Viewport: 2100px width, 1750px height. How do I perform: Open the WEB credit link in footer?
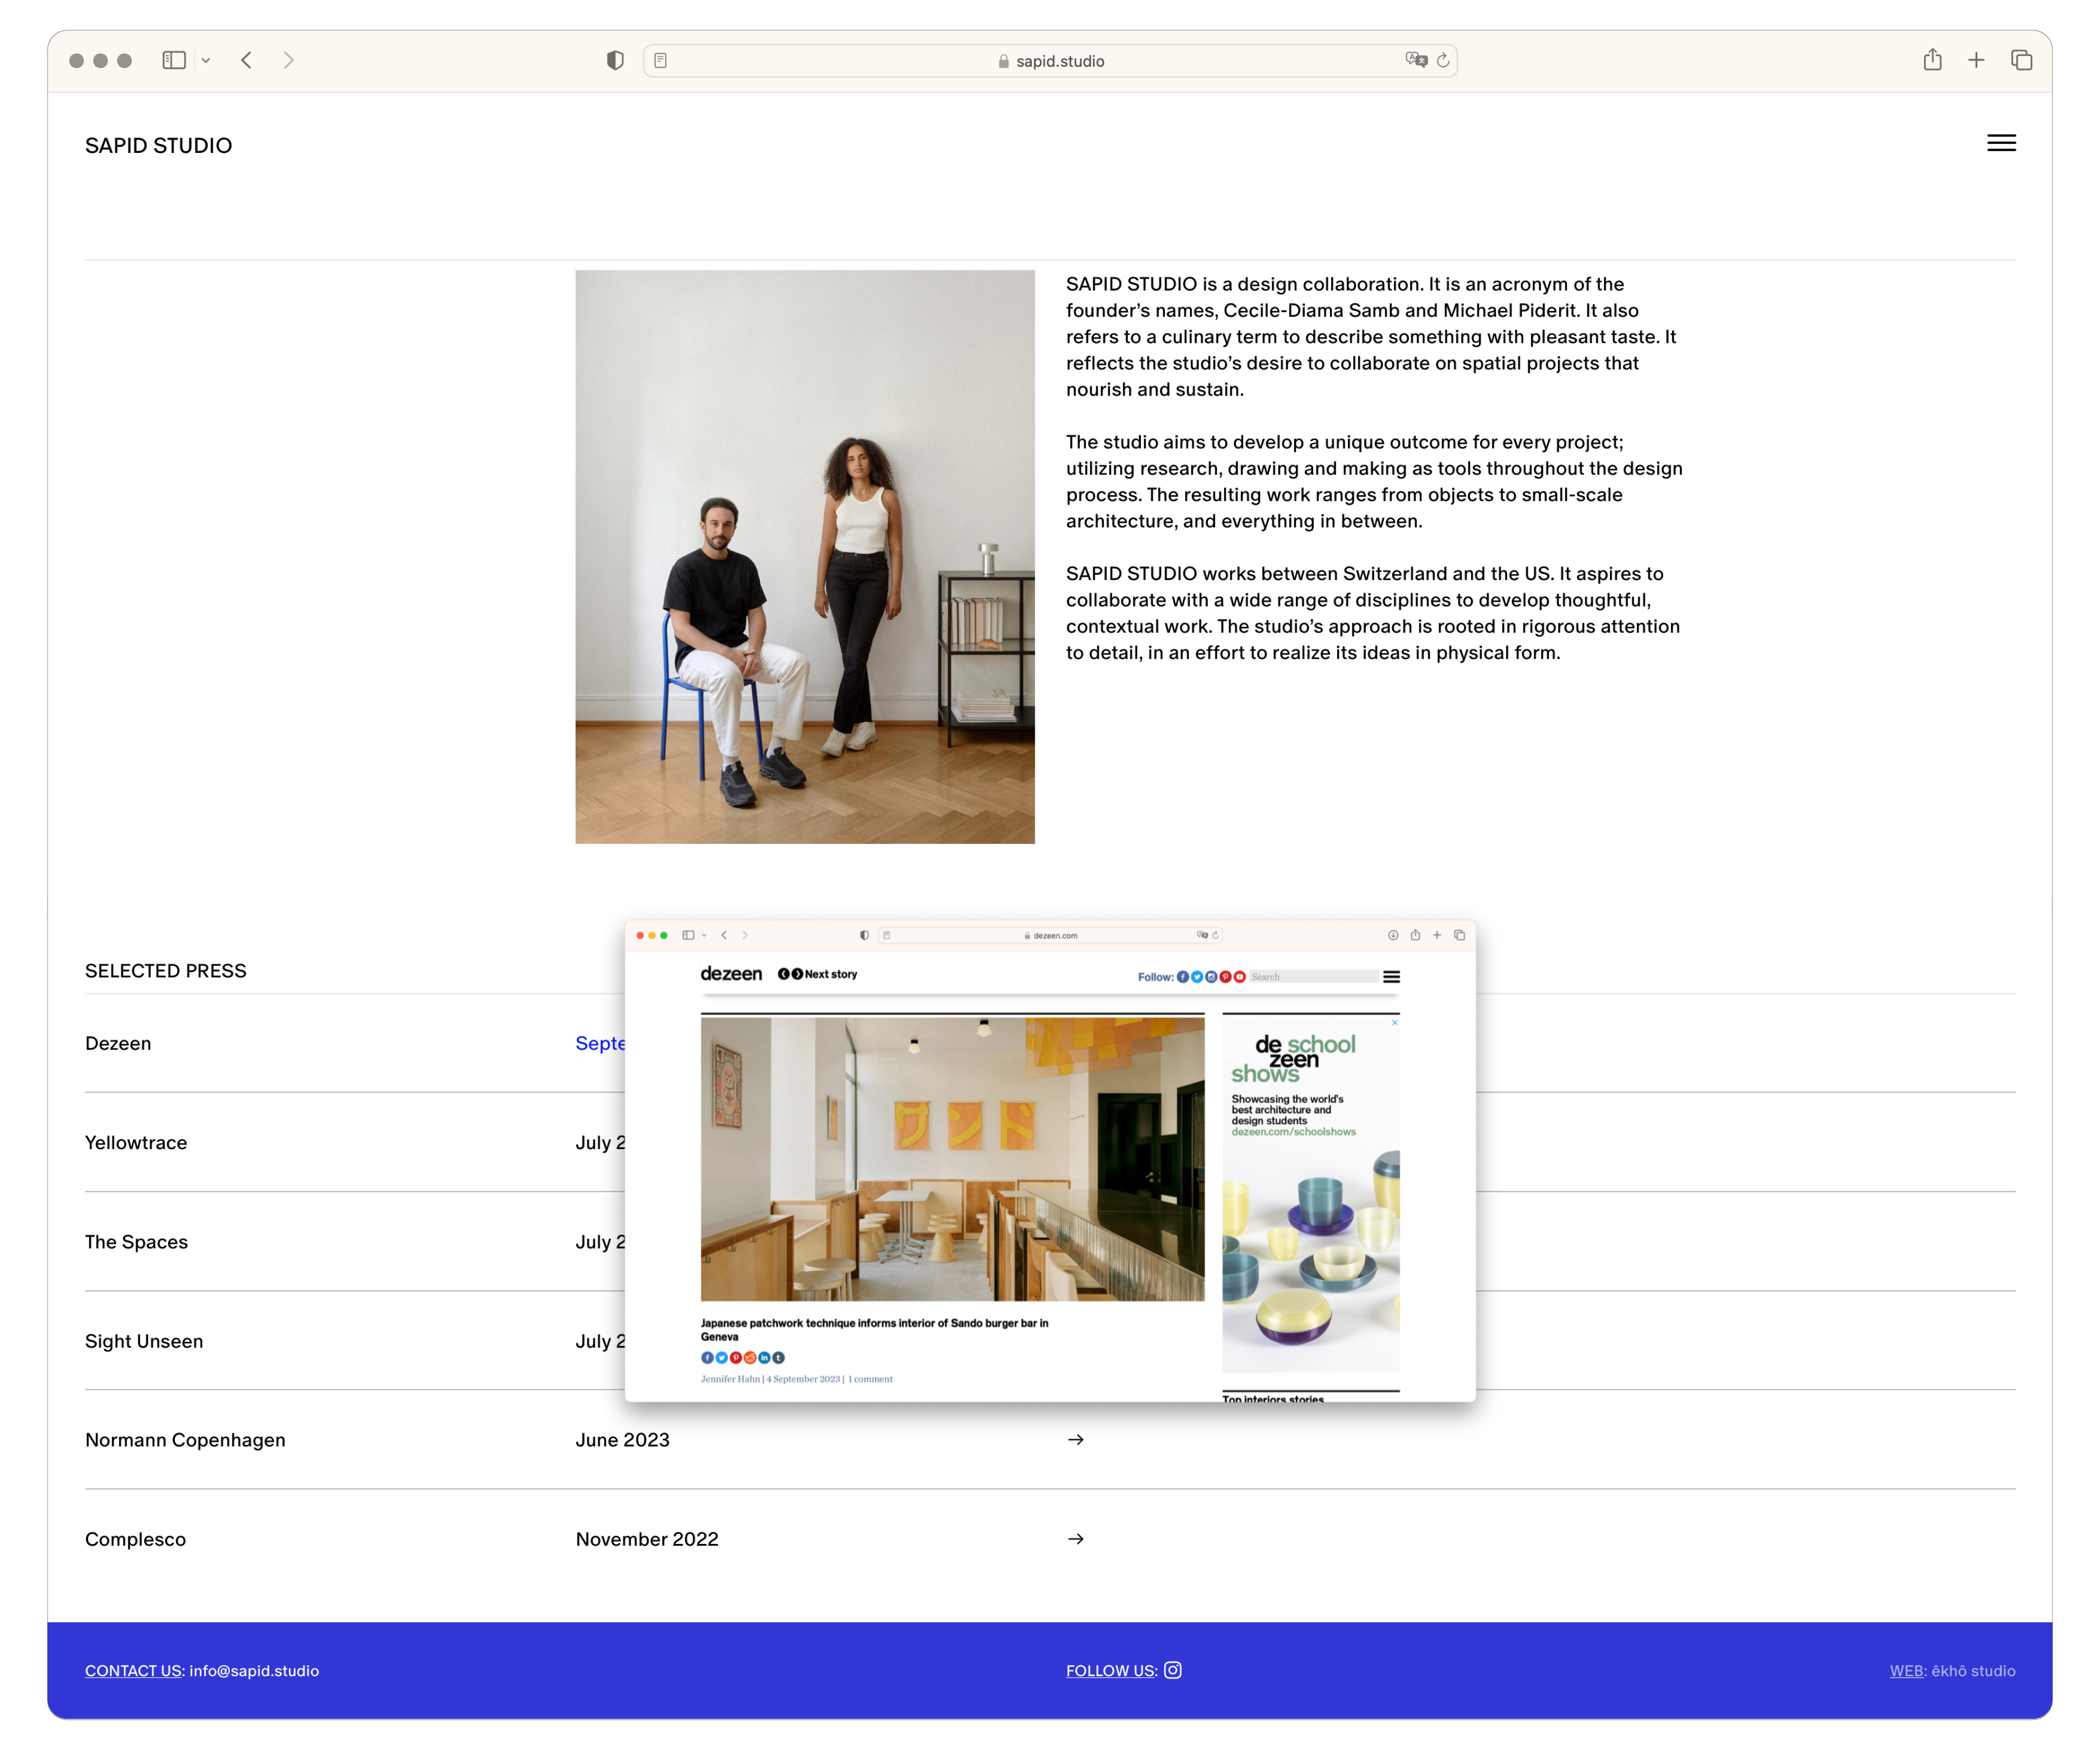click(x=1906, y=1671)
